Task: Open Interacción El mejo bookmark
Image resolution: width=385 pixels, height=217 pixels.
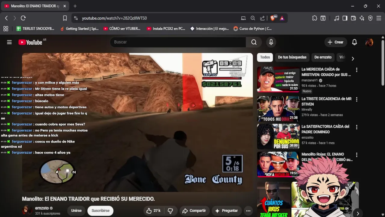Action: 209,29
